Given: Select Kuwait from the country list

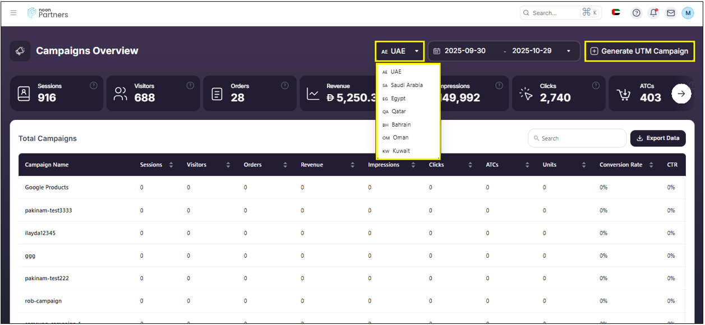Looking at the screenshot, I should [x=401, y=151].
